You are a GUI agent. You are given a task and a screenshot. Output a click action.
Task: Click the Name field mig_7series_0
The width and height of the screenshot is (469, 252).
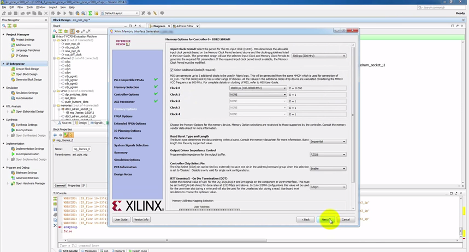click(x=82, y=149)
